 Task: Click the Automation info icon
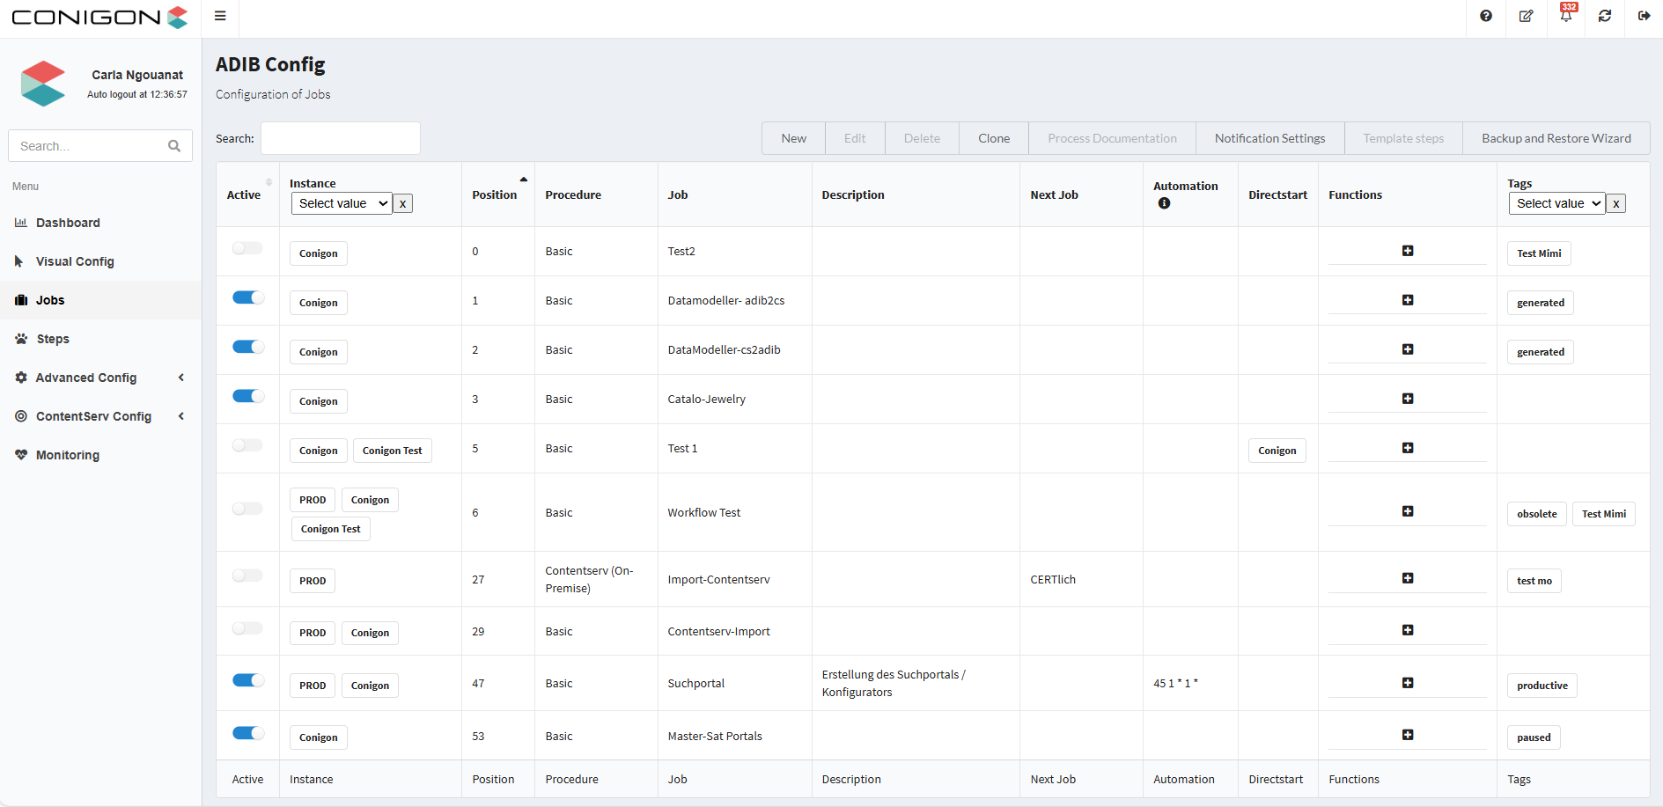(1164, 203)
